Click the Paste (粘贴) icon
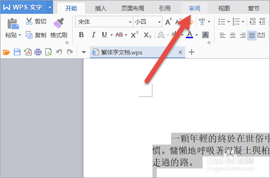 coord(13,23)
